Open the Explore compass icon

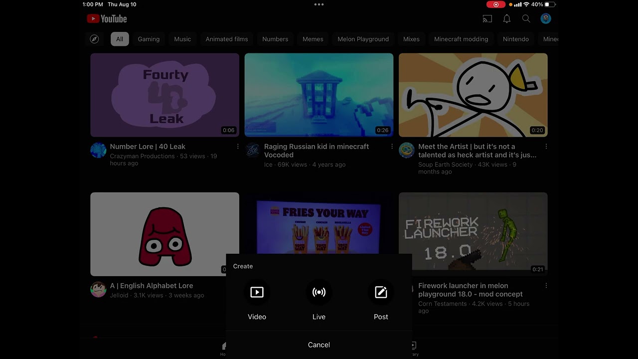[x=94, y=39]
